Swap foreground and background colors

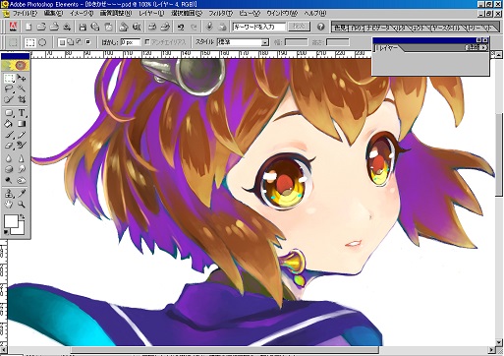[x=23, y=216]
